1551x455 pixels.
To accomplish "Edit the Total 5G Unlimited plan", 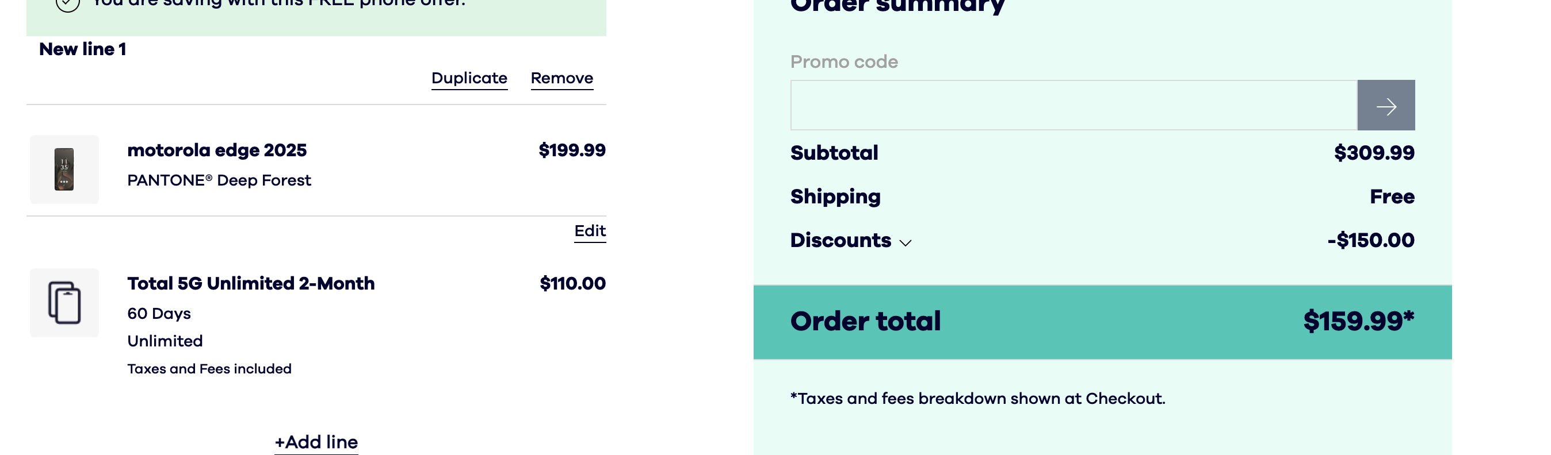I will [x=590, y=232].
